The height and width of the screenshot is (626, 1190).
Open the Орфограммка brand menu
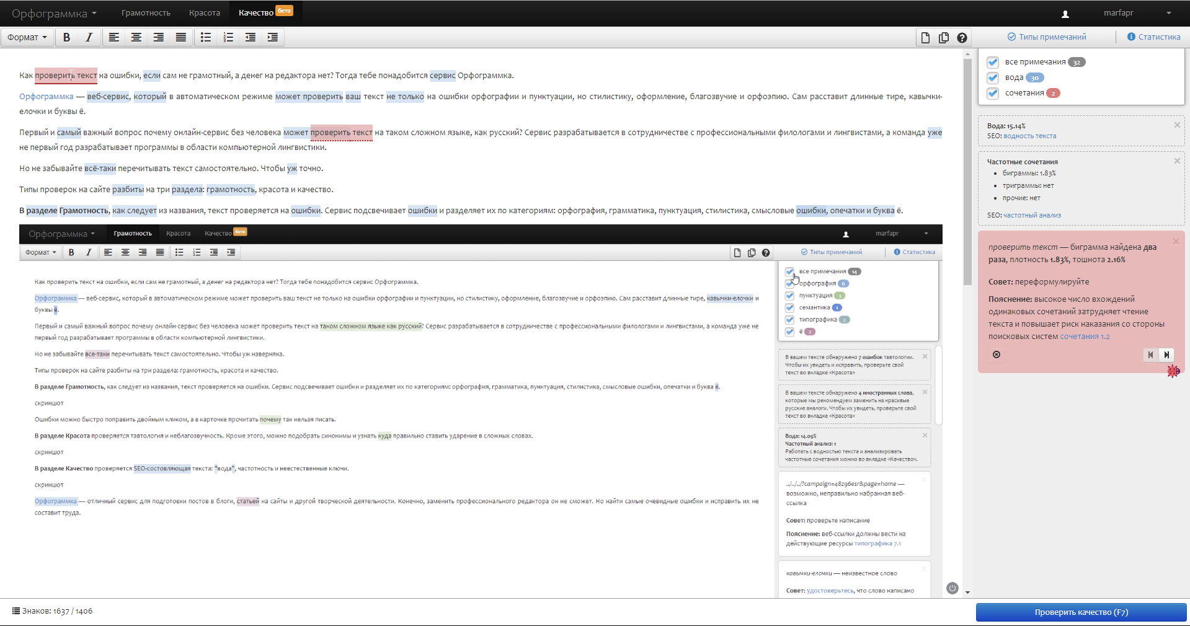point(54,13)
